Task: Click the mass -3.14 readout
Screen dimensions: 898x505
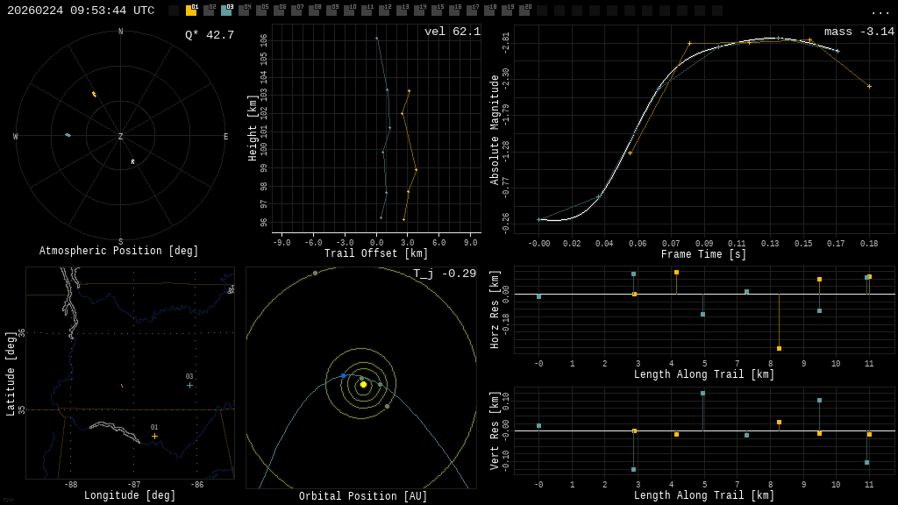Action: [x=859, y=32]
